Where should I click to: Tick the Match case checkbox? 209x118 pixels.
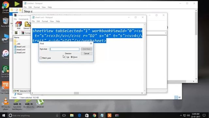point(41,58)
